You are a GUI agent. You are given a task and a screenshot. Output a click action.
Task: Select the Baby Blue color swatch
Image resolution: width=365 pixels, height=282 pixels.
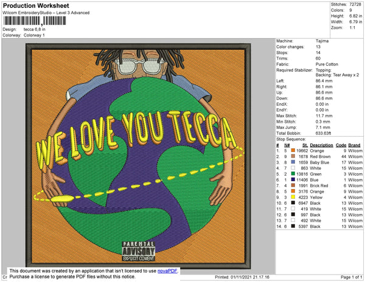tap(293, 162)
